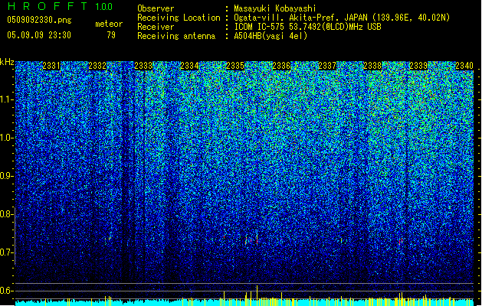Select the filename 0509092330.png
The image size is (482, 306).
click(x=39, y=20)
